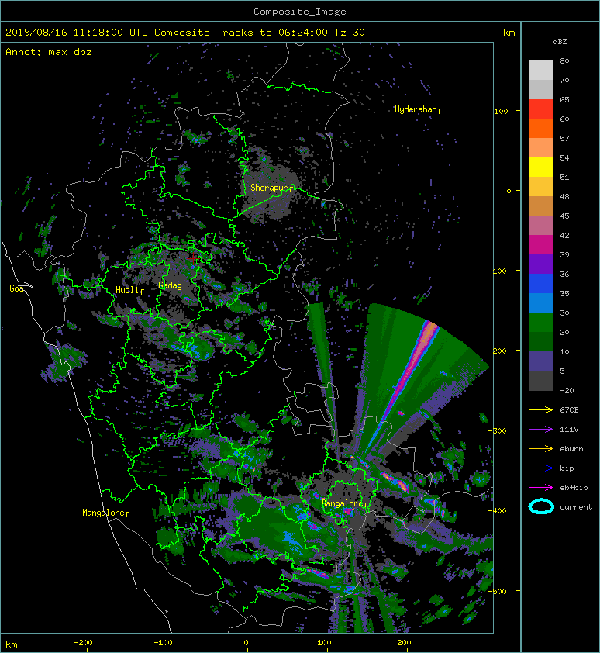Click the -200 tick on the bottom axis
The height and width of the screenshot is (653, 600).
click(x=83, y=643)
